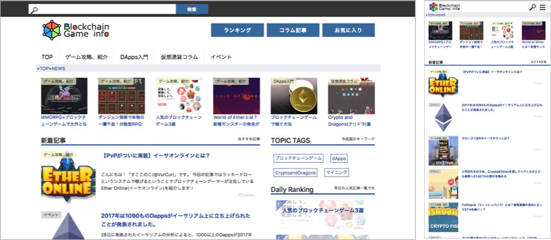This screenshot has height=240, width=551.
Task: Select the ブロックチェーンゲーム topic tag
Action: pos(298,158)
